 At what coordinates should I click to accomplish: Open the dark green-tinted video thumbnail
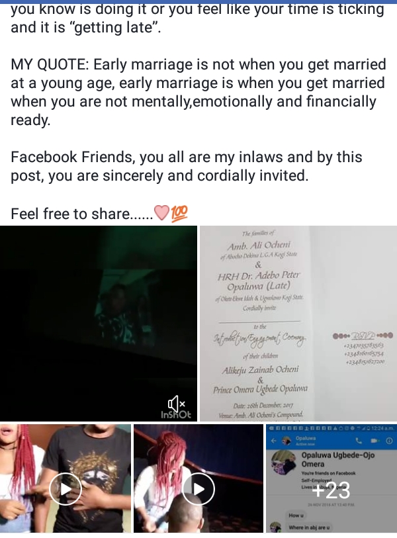tap(99, 323)
